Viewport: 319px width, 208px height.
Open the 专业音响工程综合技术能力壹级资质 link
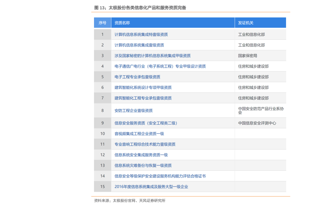click(x=145, y=144)
